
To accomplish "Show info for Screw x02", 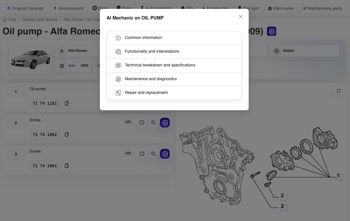I will pos(142,154).
